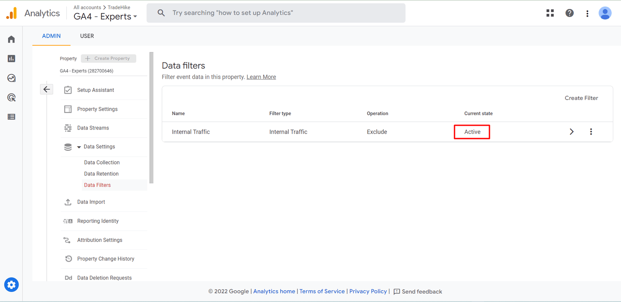The width and height of the screenshot is (621, 302).
Task: Click the Attribution Settings path icon
Action: click(67, 240)
